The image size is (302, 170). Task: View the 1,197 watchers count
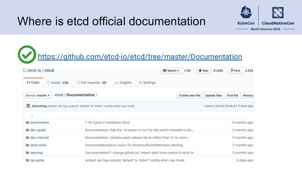coord(187,71)
